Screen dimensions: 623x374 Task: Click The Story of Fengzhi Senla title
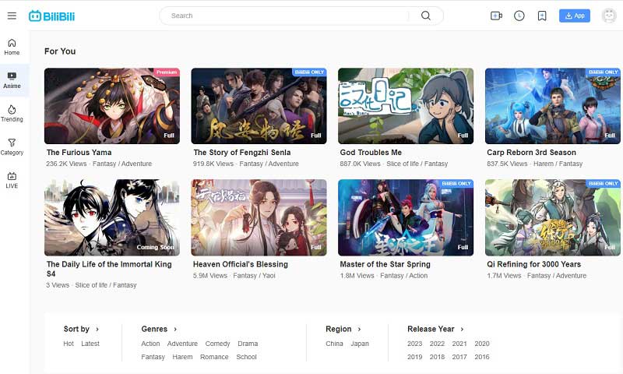[242, 152]
